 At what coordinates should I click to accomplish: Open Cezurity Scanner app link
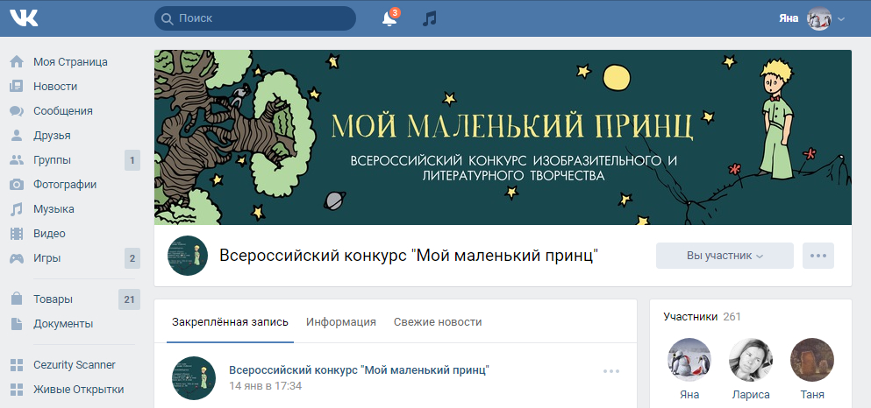[75, 365]
